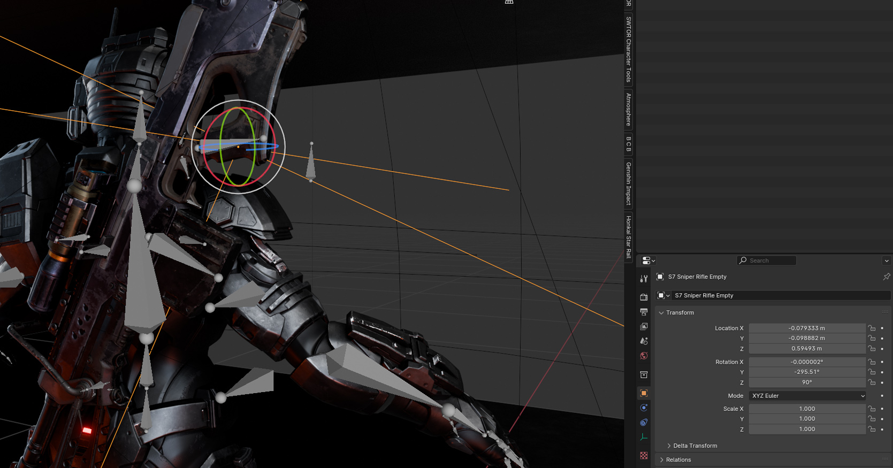893x468 pixels.
Task: Animate the Rotation X property dot
Action: click(x=882, y=362)
